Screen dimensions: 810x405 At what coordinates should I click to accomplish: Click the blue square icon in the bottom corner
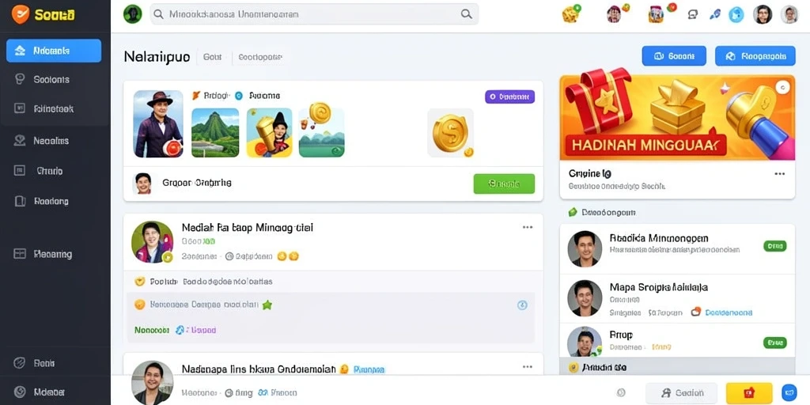click(x=789, y=393)
